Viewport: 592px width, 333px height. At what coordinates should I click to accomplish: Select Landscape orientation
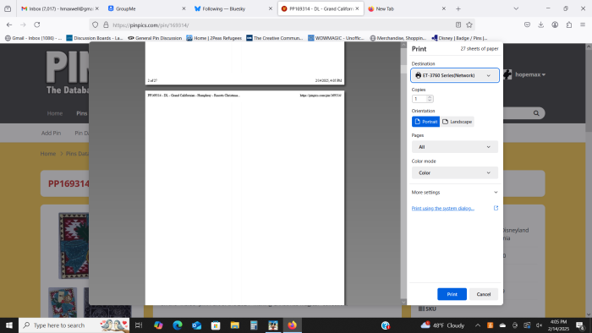coord(457,122)
